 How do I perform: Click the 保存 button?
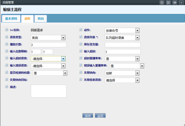(88, 116)
